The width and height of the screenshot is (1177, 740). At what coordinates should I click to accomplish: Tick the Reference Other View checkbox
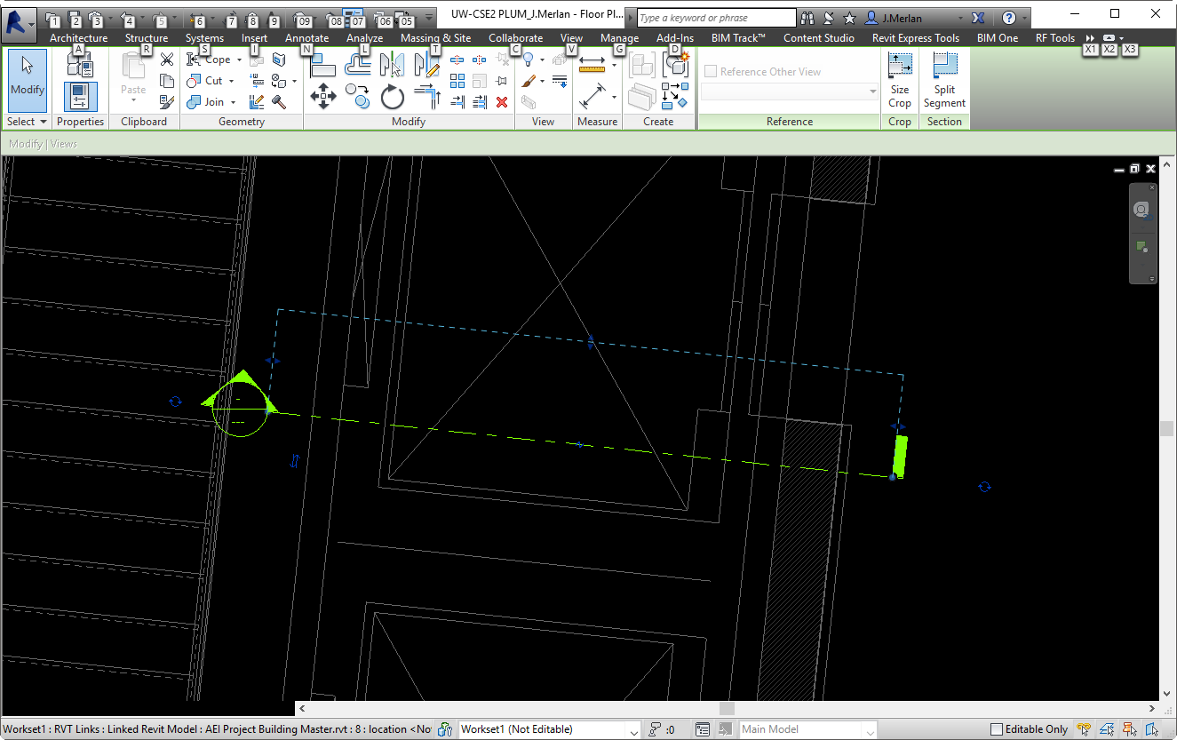point(711,72)
